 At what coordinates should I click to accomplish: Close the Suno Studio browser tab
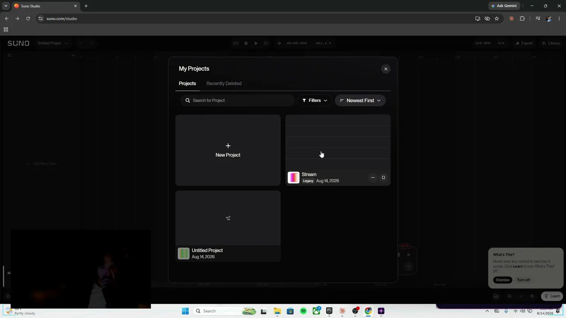point(75,6)
